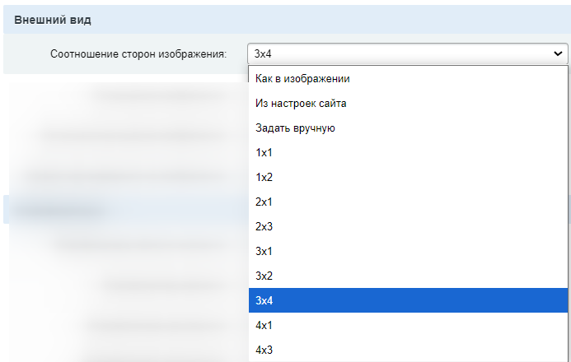Click the blurred label just above blurred header
The width and height of the screenshot is (571, 362).
(x=124, y=175)
